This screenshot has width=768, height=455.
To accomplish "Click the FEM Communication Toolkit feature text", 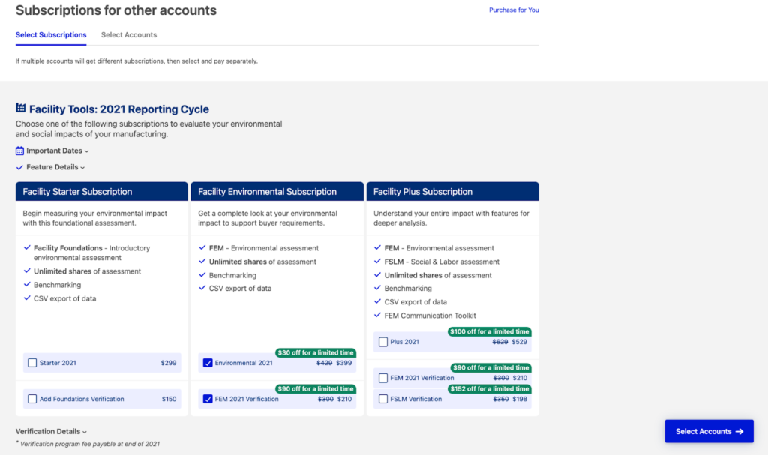I will coord(430,316).
